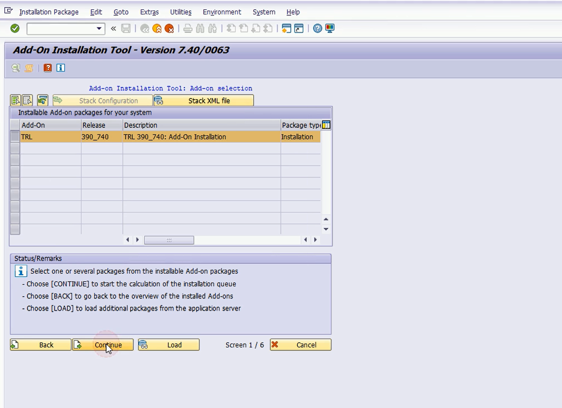Click the horizontal scrollbar thumb in table
This screenshot has height=408, width=562.
point(168,240)
